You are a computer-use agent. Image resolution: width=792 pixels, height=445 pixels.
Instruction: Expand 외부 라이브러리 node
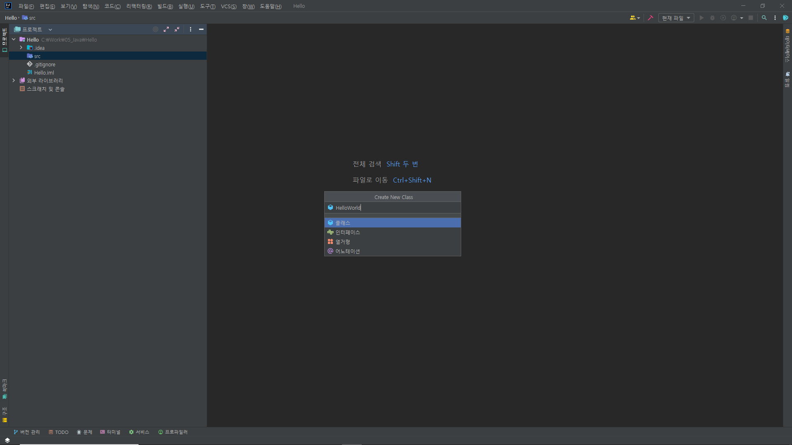click(x=14, y=80)
